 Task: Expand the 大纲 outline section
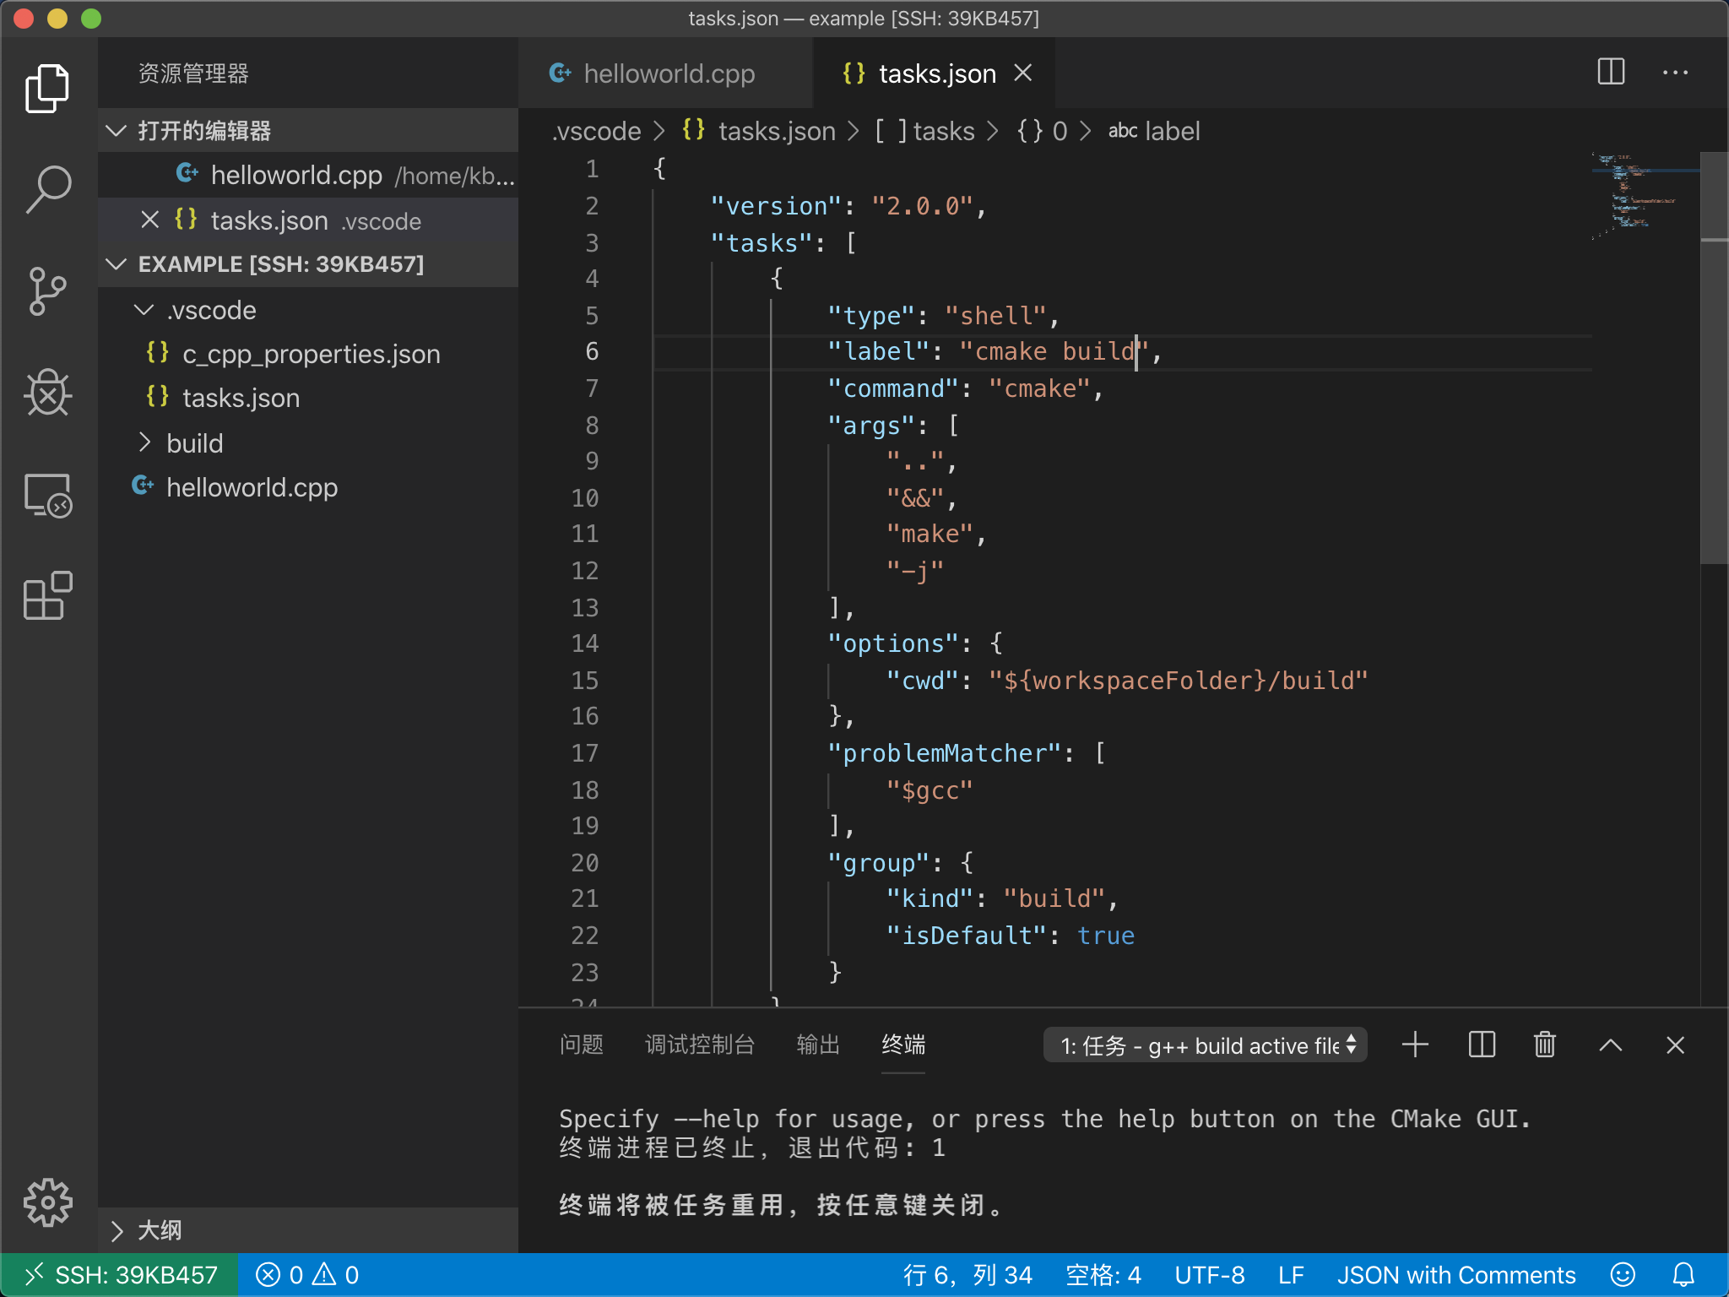click(159, 1230)
